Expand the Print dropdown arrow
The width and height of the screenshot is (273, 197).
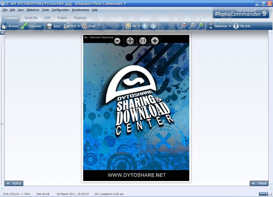pyautogui.click(x=79, y=26)
